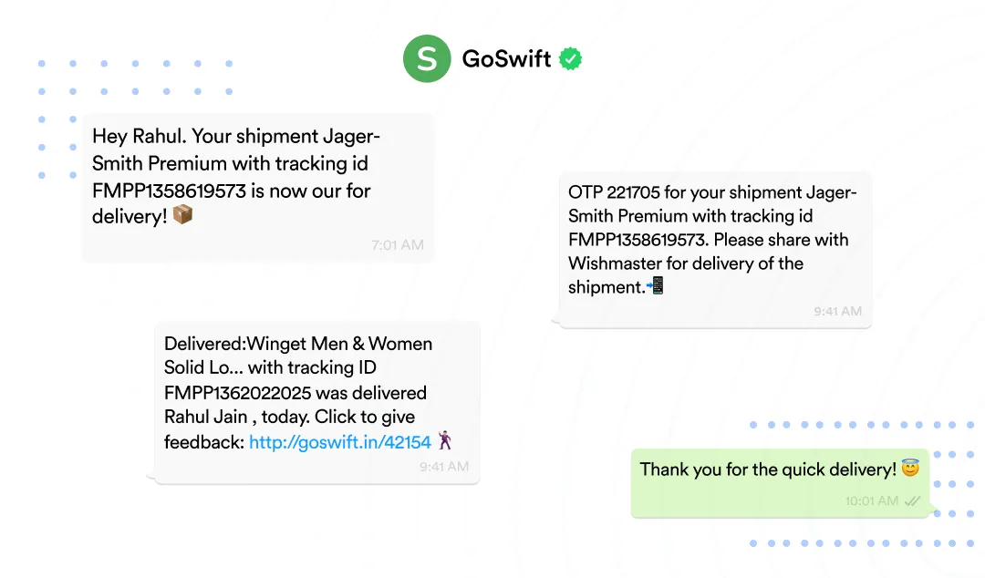Click the phone emoji in the OTP message
This screenshot has width=985, height=578.
tap(655, 286)
